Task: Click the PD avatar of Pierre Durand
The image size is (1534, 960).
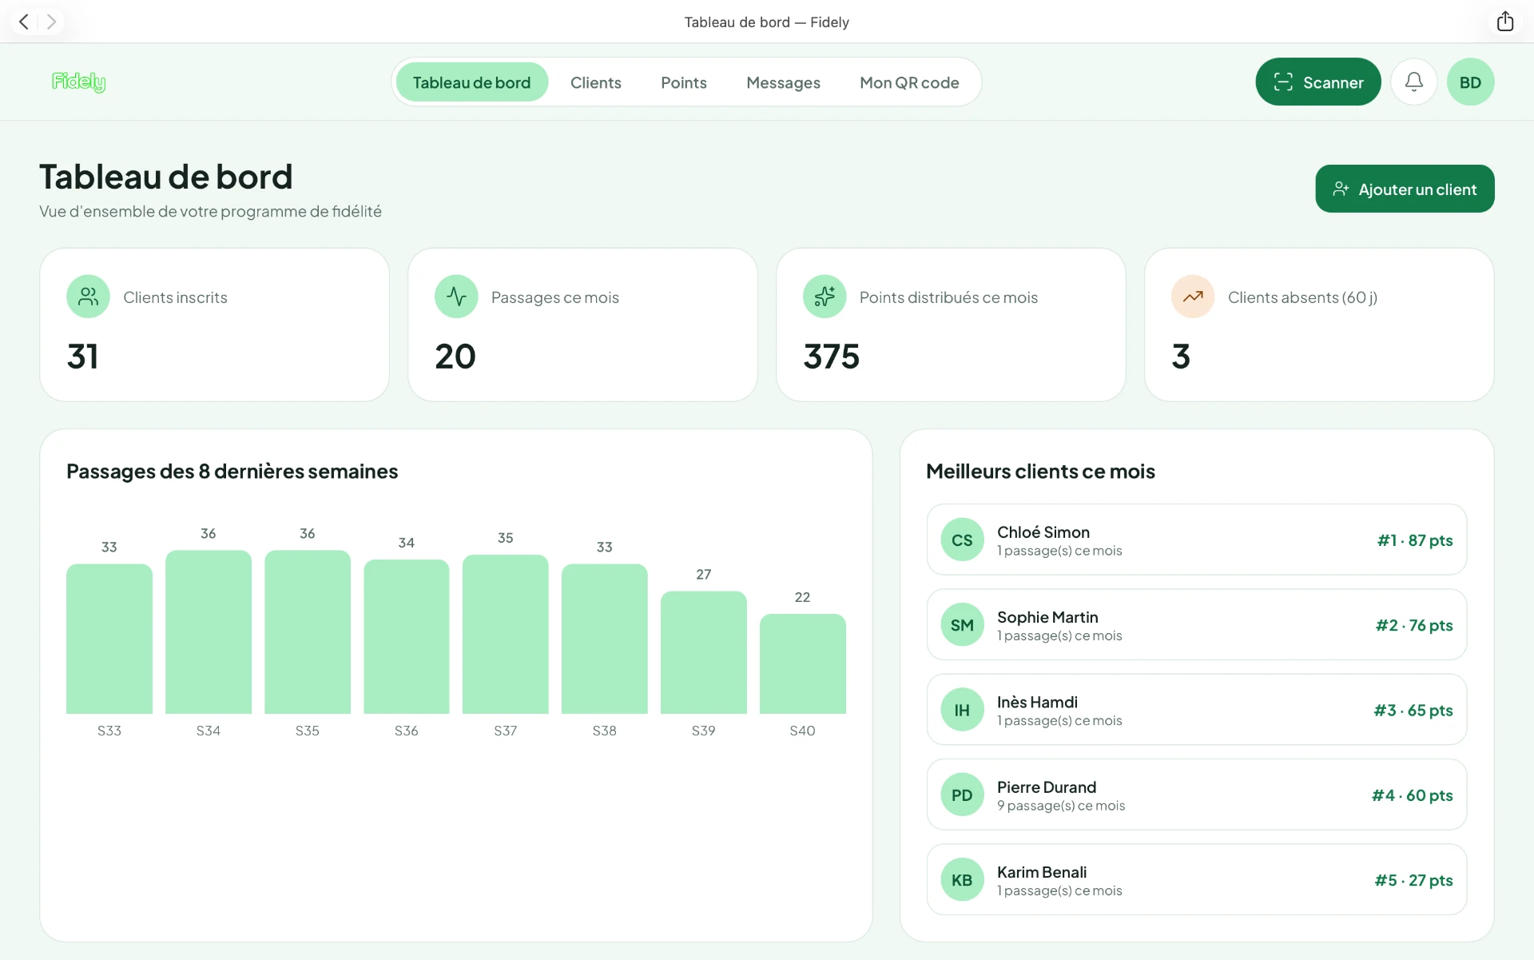Action: (x=962, y=795)
